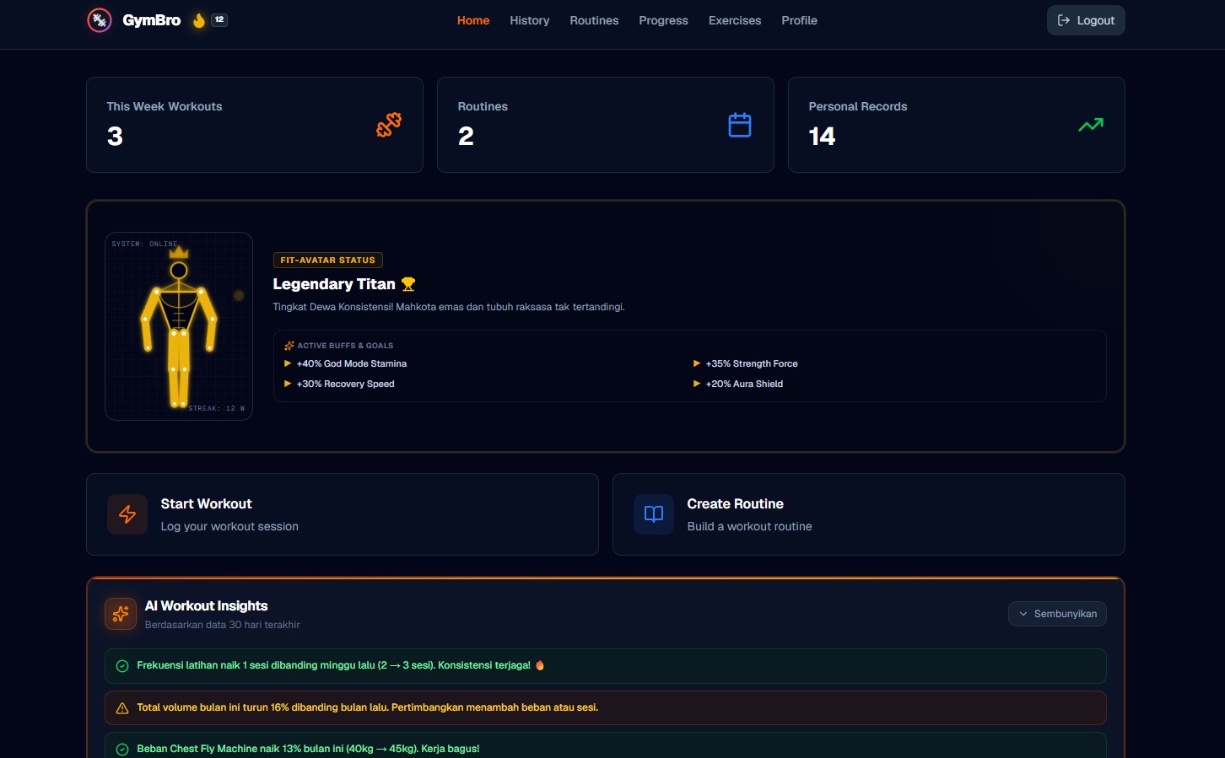1225x758 pixels.
Task: Click the Routines count 2
Action: [x=466, y=137]
